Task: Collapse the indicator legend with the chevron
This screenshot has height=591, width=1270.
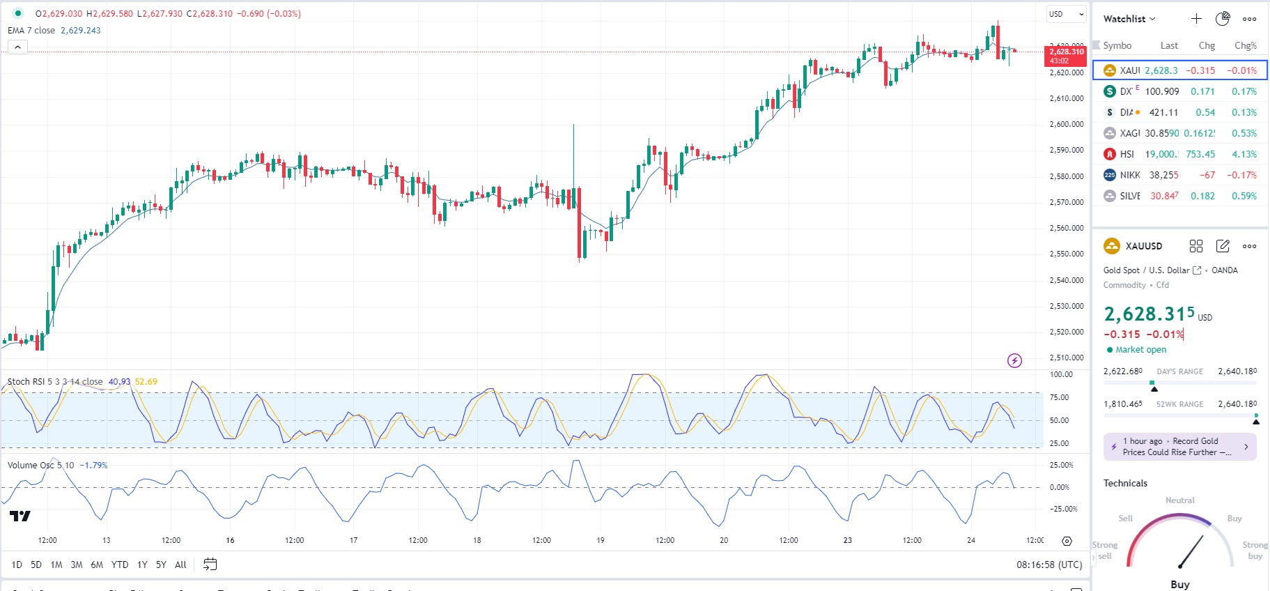Action: coord(17,47)
